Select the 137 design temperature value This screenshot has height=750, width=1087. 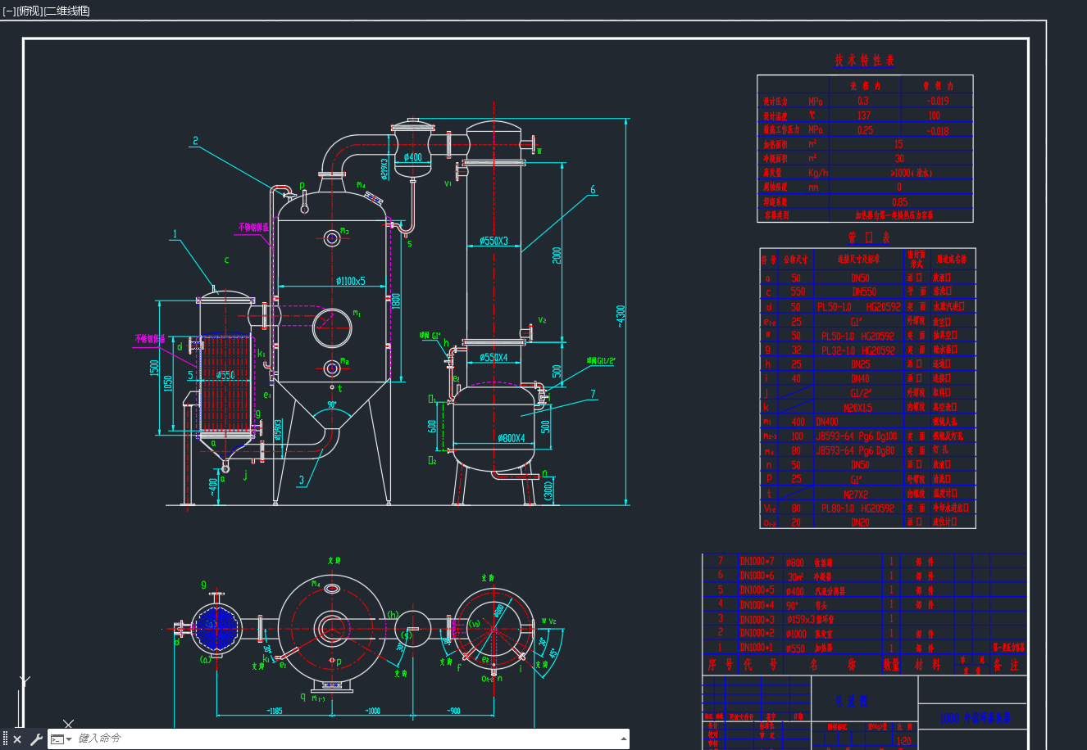pos(864,115)
